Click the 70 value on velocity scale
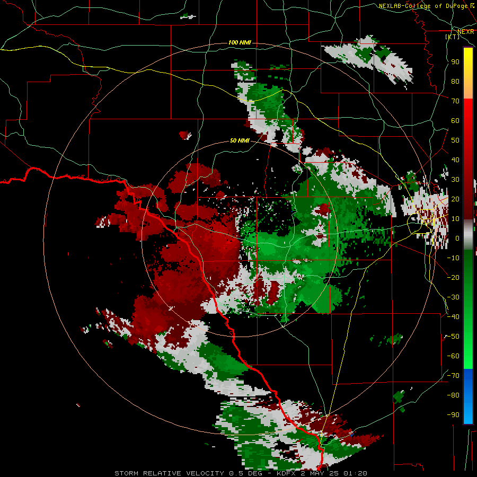 click(x=455, y=101)
